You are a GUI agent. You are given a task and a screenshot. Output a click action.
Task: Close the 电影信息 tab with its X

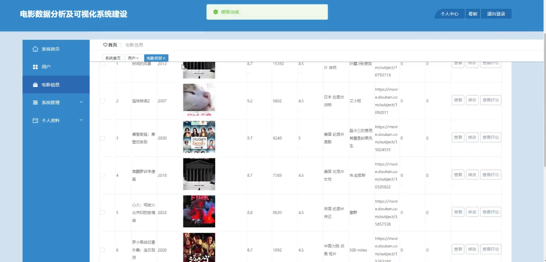164,58
